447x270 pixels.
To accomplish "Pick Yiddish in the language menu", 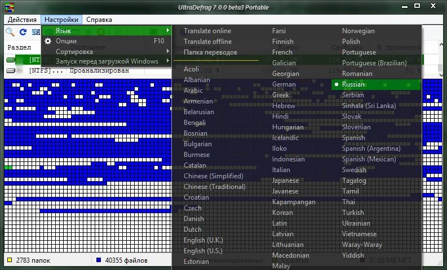I will [x=353, y=255].
